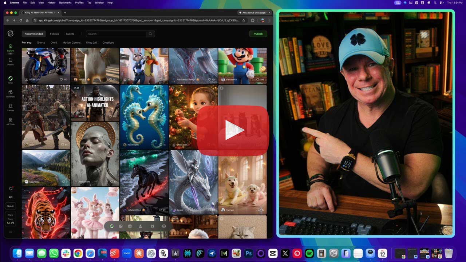Open the Chrome profile menu
466x262 pixels.
[x=262, y=20]
